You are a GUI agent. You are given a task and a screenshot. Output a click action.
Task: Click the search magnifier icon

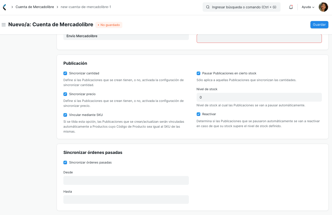pyautogui.click(x=208, y=7)
